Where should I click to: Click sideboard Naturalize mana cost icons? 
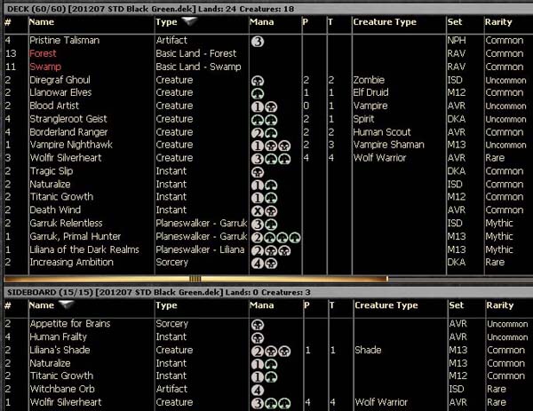tap(264, 365)
